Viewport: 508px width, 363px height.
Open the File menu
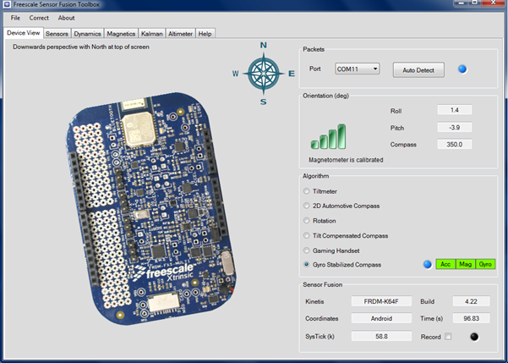[x=15, y=18]
